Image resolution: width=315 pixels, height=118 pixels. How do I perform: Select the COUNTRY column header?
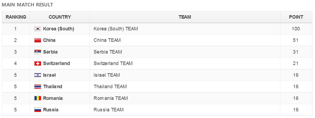point(60,17)
